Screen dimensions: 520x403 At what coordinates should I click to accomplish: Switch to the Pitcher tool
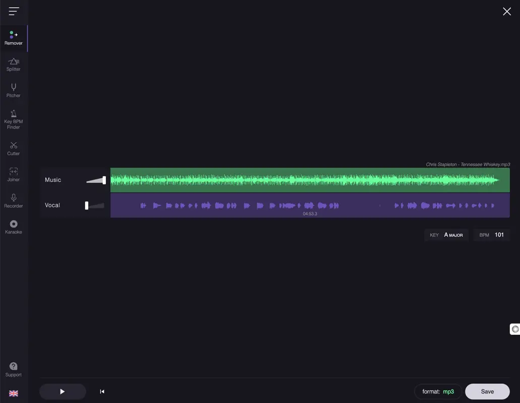(13, 90)
